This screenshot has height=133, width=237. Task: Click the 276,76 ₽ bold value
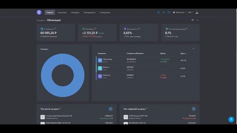130,67
